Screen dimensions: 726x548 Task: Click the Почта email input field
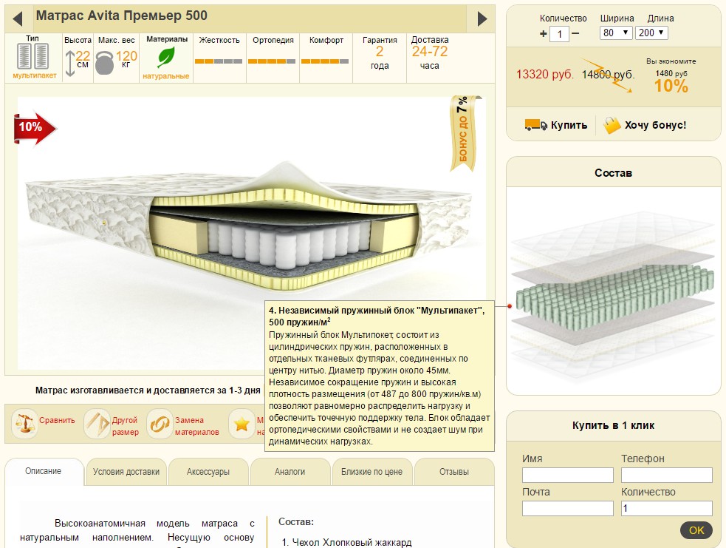[568, 508]
